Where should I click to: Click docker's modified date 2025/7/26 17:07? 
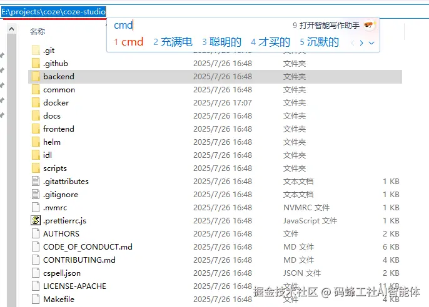(x=223, y=103)
